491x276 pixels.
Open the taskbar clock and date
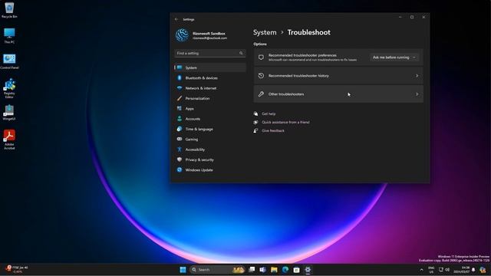click(x=462, y=270)
